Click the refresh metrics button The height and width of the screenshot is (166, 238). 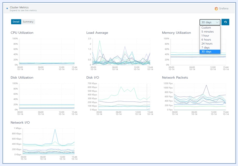coord(225,22)
